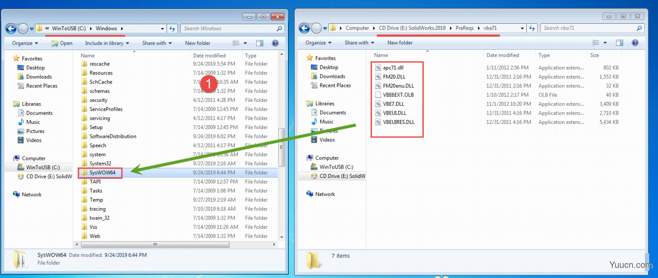Open address bar history dropdown in vba71 window

[x=522, y=28]
